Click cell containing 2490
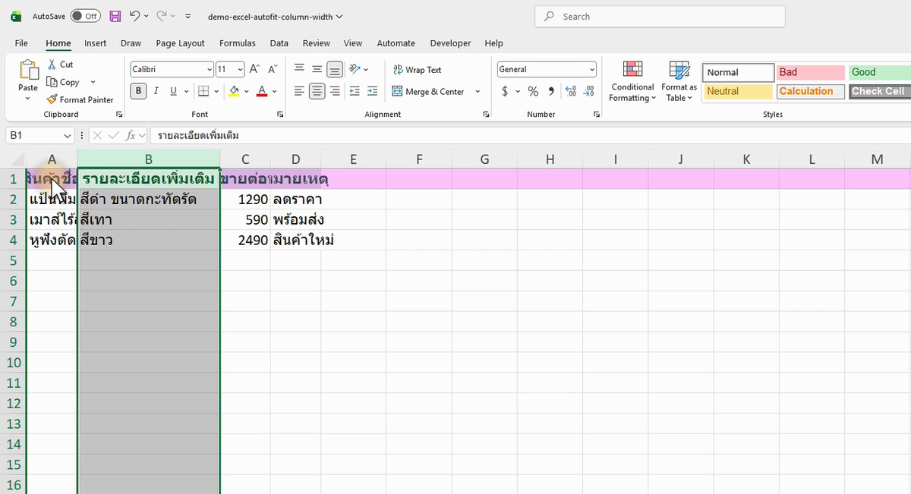Image resolution: width=911 pixels, height=494 pixels. 245,241
